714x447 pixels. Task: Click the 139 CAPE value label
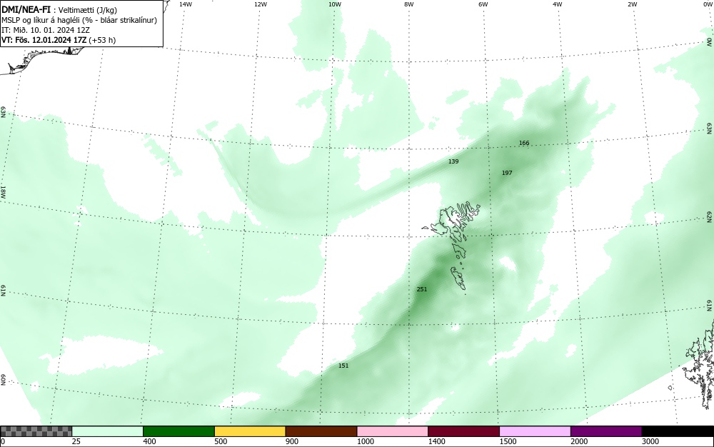(x=453, y=161)
